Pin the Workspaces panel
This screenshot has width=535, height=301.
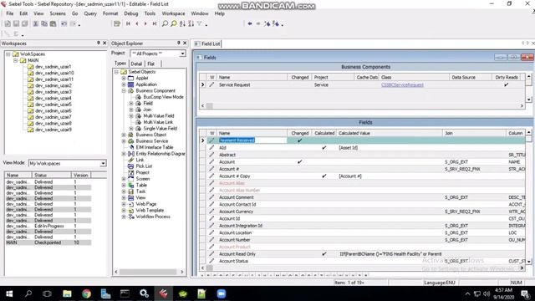tap(99, 43)
